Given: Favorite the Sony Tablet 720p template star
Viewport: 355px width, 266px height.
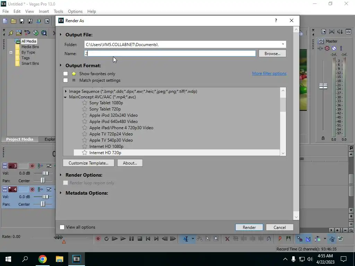Looking at the screenshot, I should 85,109.
